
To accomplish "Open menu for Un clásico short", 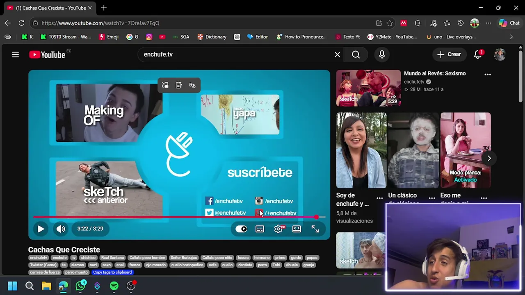I will click(432, 198).
